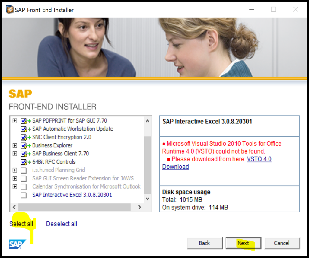This screenshot has width=309, height=258.
Task: Click the Total: 1015 MB text
Action: pyautogui.click(x=182, y=200)
